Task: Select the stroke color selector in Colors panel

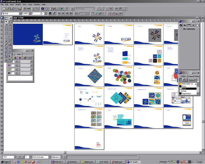Action: tap(183, 80)
